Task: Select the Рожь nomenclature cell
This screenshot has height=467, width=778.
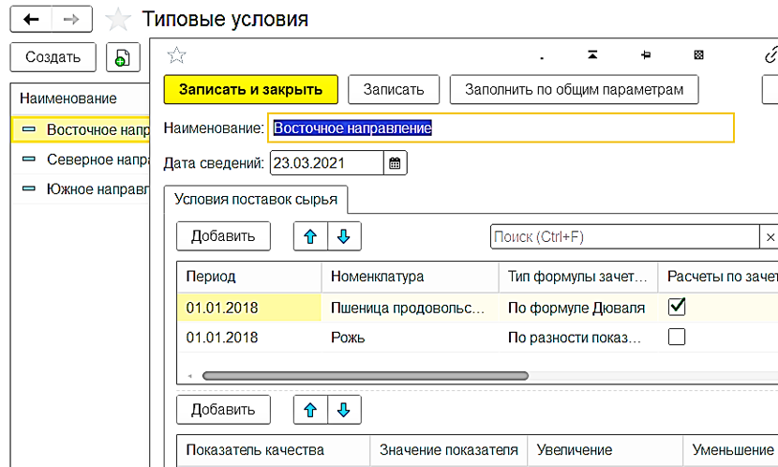Action: tap(410, 338)
